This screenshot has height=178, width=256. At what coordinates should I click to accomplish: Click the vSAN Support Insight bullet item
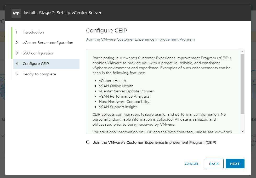pos(118,107)
